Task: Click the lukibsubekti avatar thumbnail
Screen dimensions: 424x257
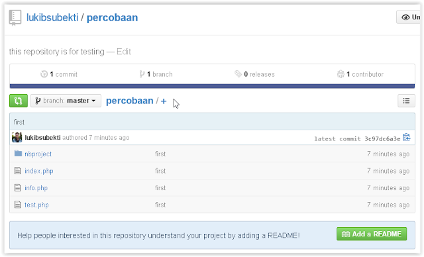Action: click(x=17, y=137)
